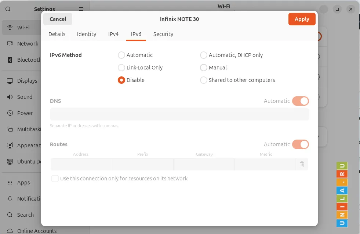Click the Wi-Fi sidebar icon
The height and width of the screenshot is (234, 360).
pos(10,28)
